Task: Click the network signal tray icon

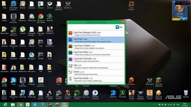Action: point(168,105)
